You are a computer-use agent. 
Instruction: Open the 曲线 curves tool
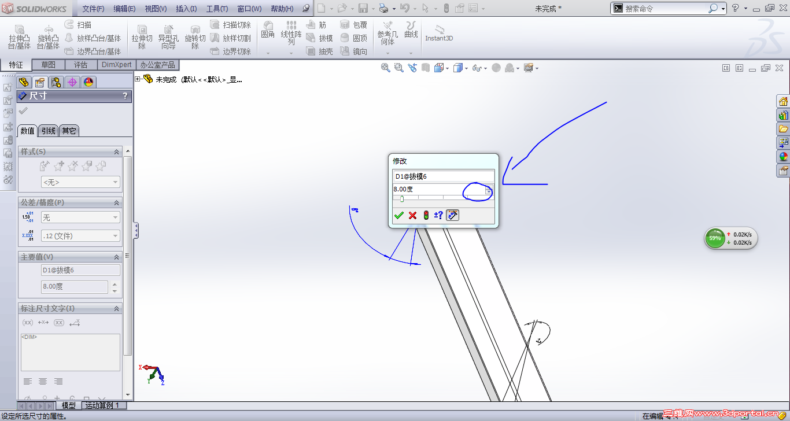tap(411, 30)
